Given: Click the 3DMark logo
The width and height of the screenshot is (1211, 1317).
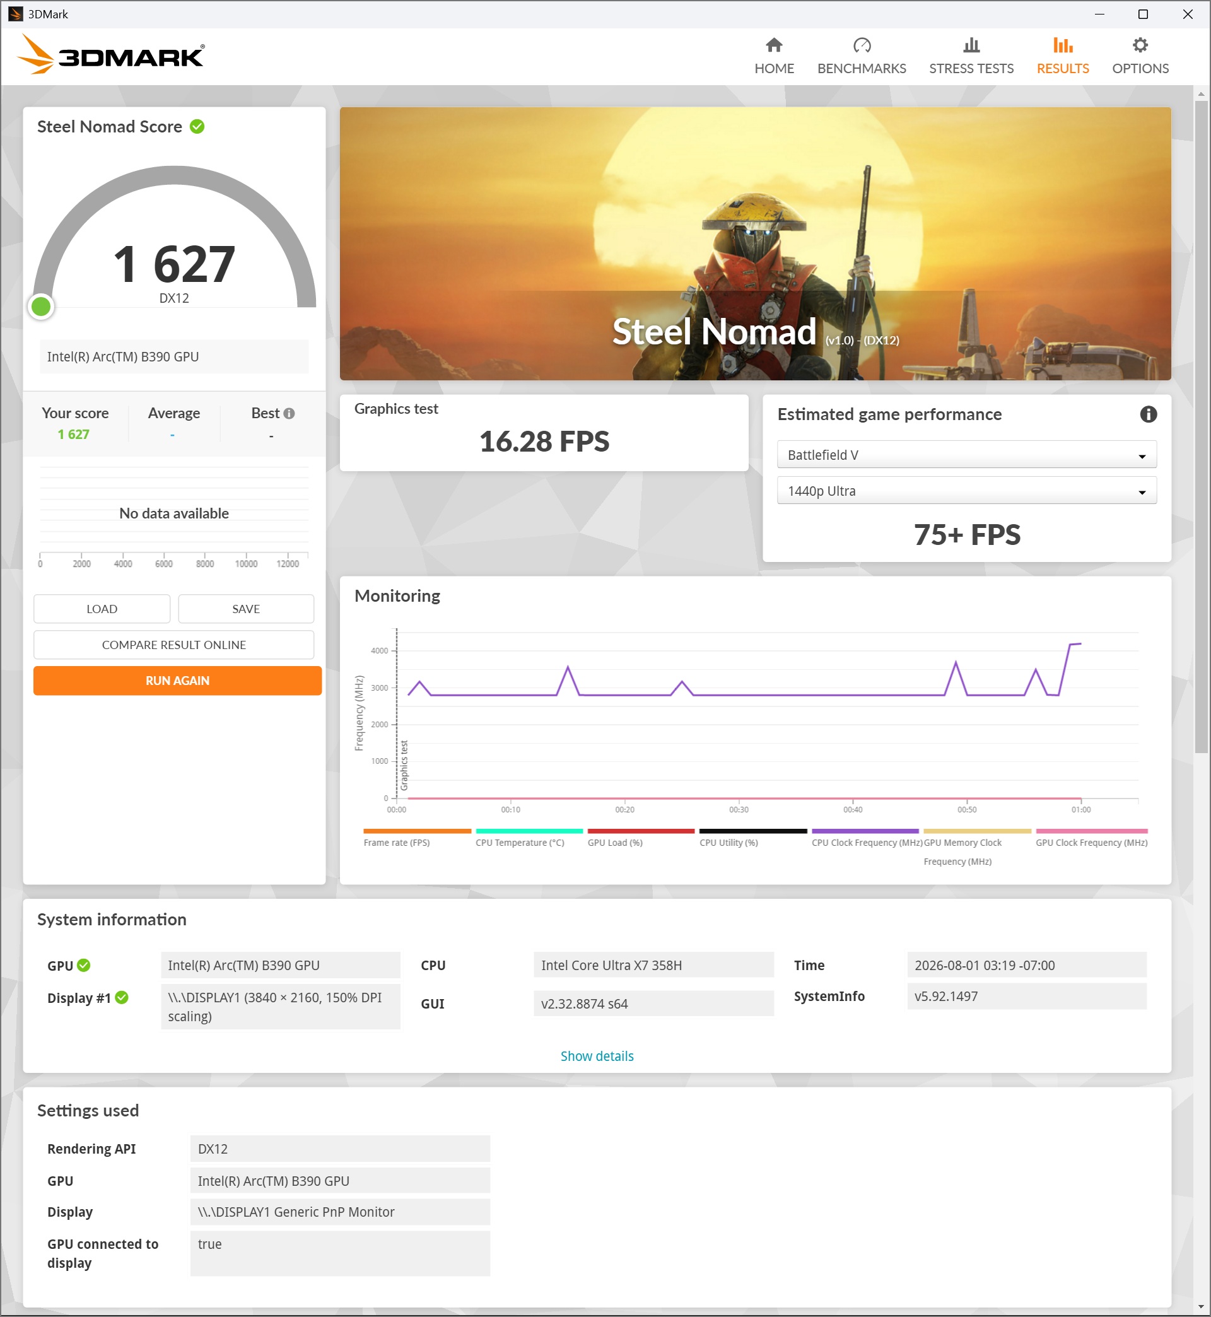Looking at the screenshot, I should (111, 54).
